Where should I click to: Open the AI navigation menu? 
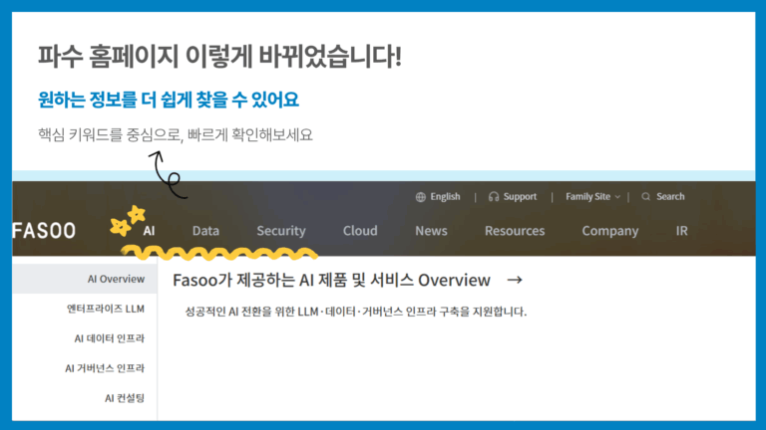pyautogui.click(x=149, y=231)
